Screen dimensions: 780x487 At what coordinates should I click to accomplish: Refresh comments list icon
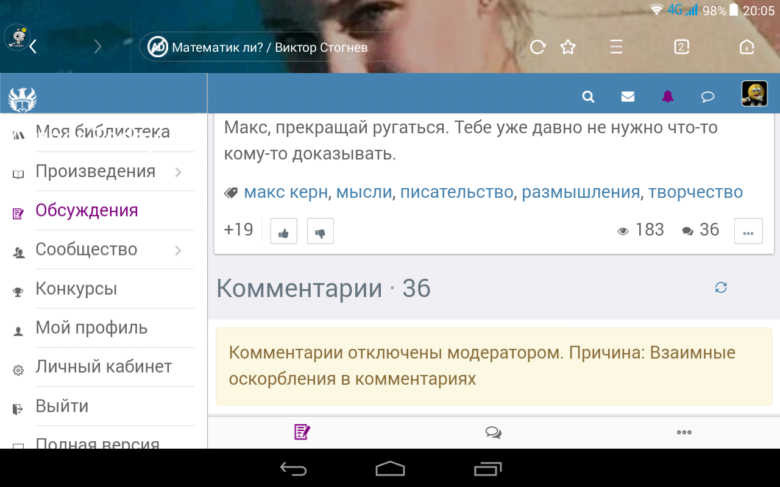pyautogui.click(x=721, y=287)
